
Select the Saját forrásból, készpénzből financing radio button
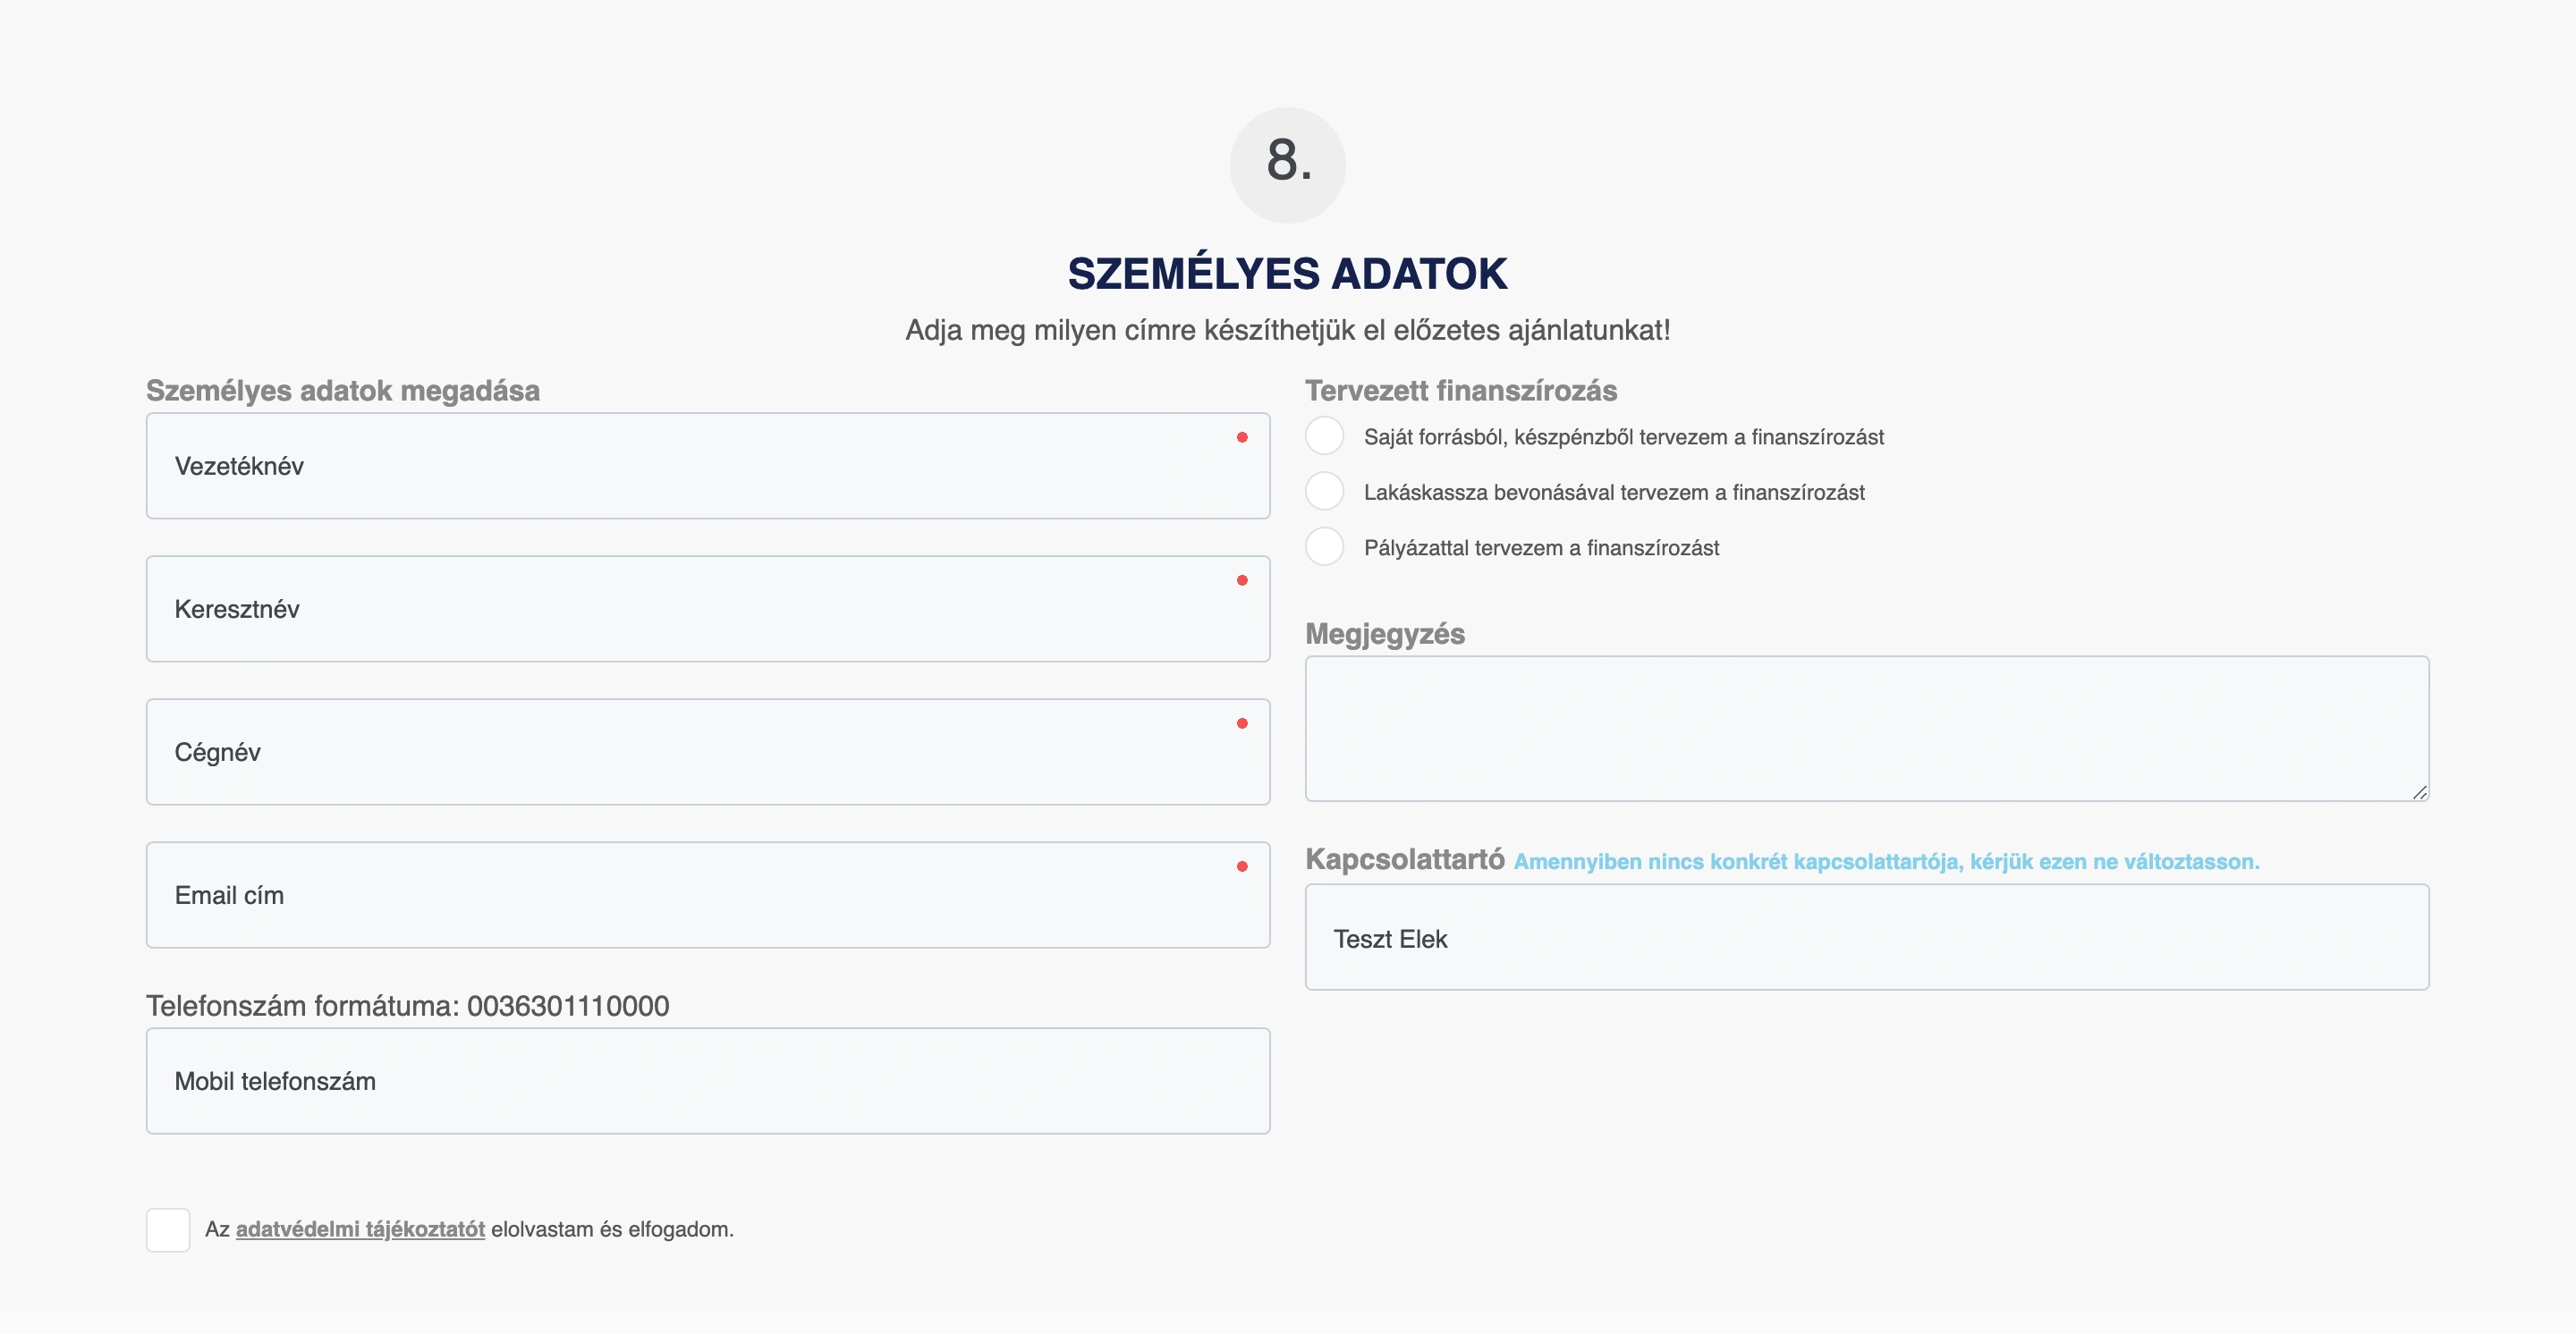click(x=1325, y=436)
